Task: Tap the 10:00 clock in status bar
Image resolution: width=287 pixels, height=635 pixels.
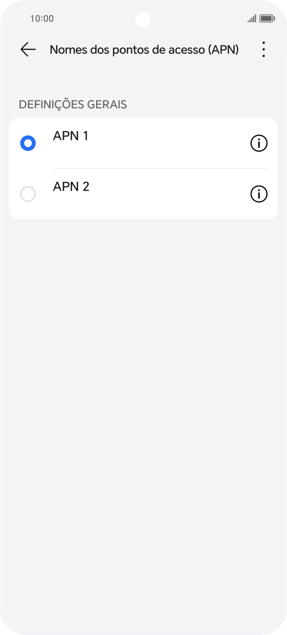Action: pos(42,18)
